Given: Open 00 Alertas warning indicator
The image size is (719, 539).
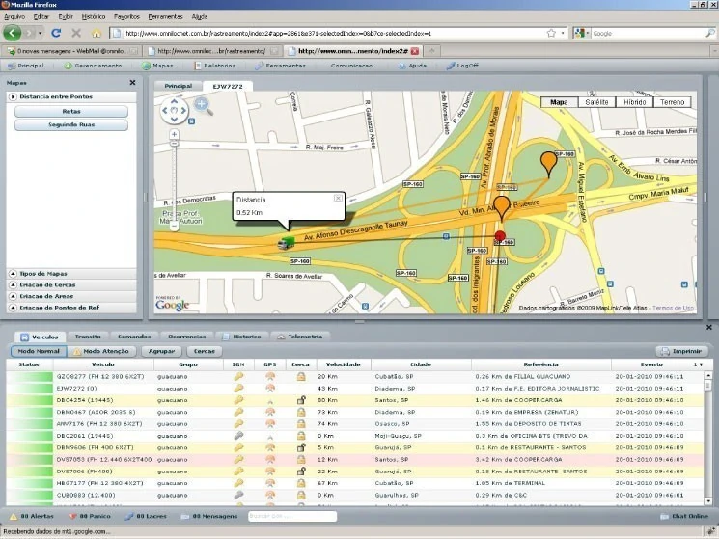Looking at the screenshot, I should point(31,516).
